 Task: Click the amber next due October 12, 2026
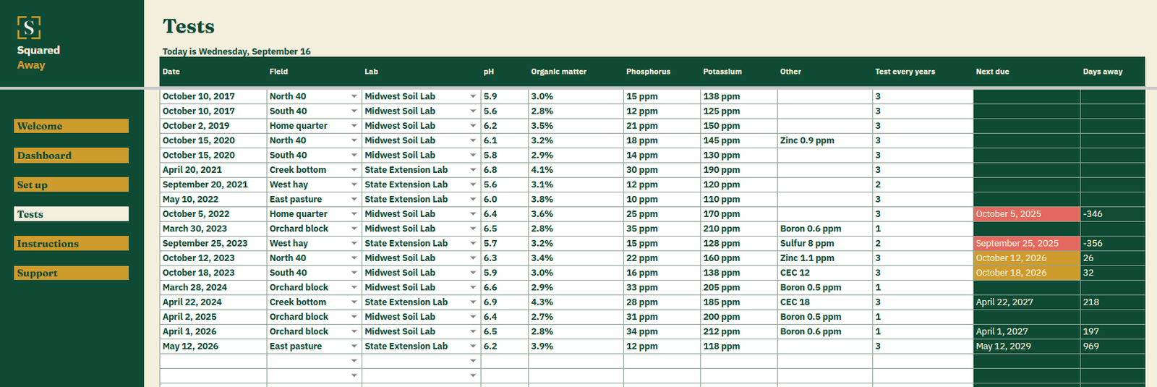(1027, 258)
